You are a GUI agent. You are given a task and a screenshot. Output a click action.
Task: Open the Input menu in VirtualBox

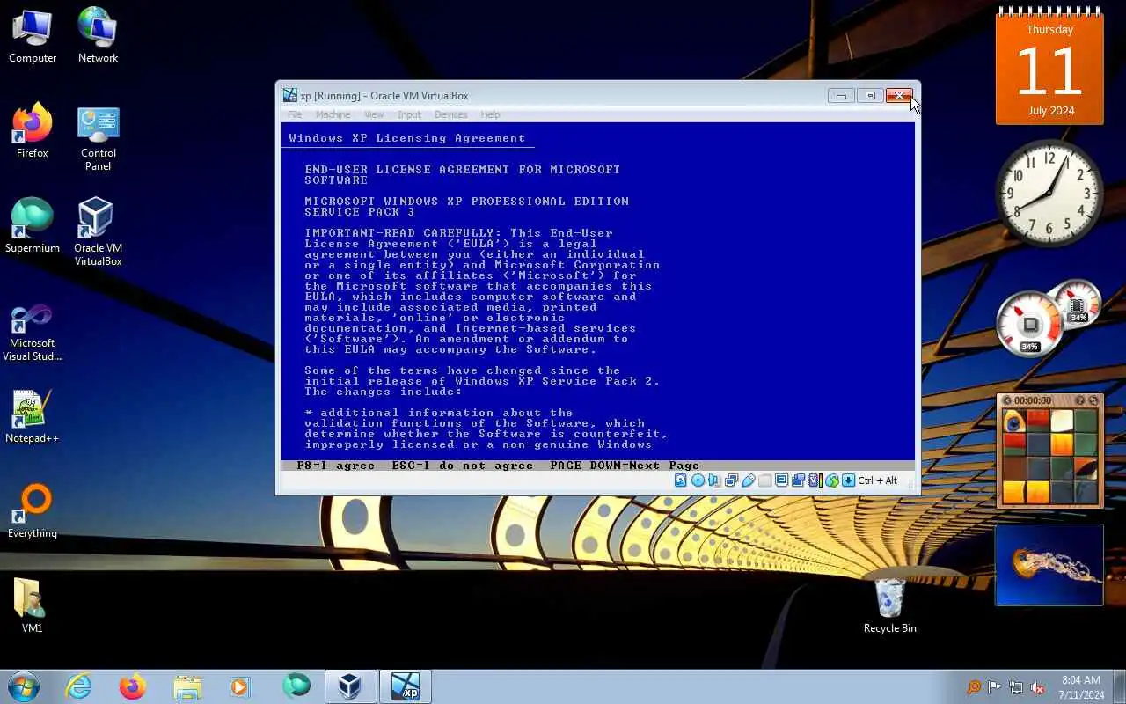(409, 114)
